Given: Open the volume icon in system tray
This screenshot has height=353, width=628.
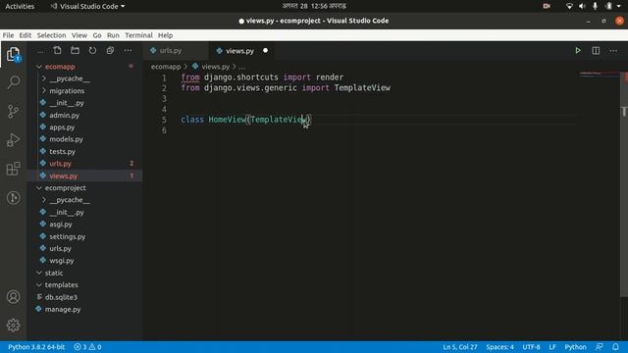Looking at the screenshot, I should pyautogui.click(x=582, y=6).
